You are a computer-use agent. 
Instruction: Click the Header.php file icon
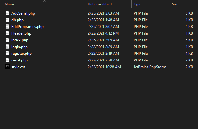tap(8, 33)
